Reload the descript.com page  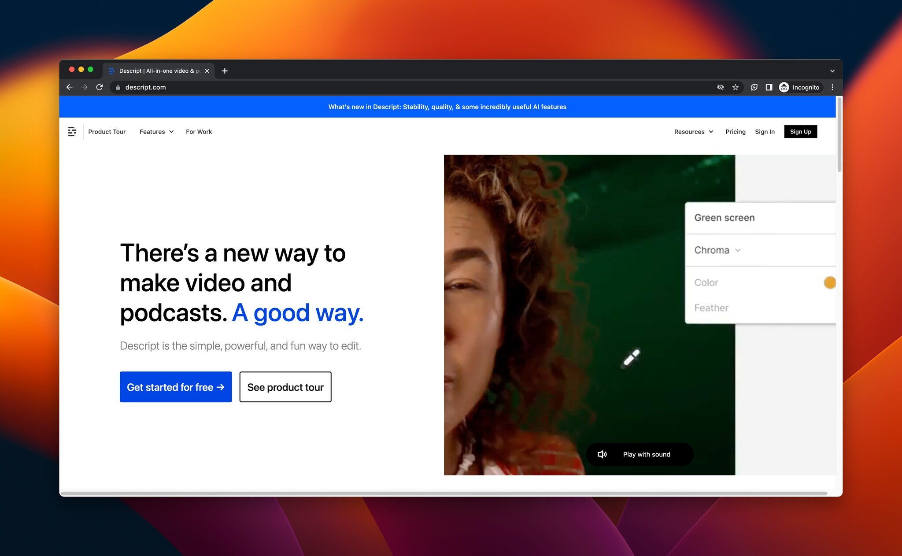(100, 87)
